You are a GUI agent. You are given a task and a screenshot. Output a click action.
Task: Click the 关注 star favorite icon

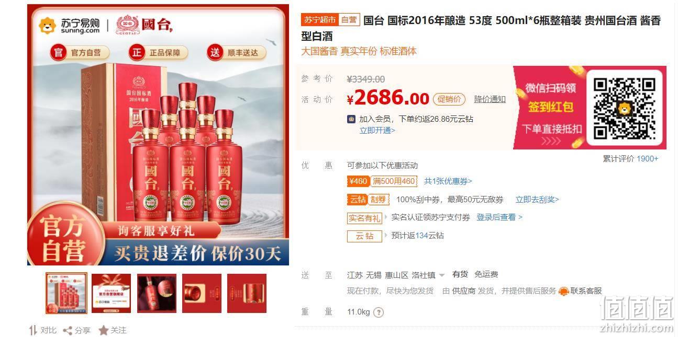tap(104, 330)
